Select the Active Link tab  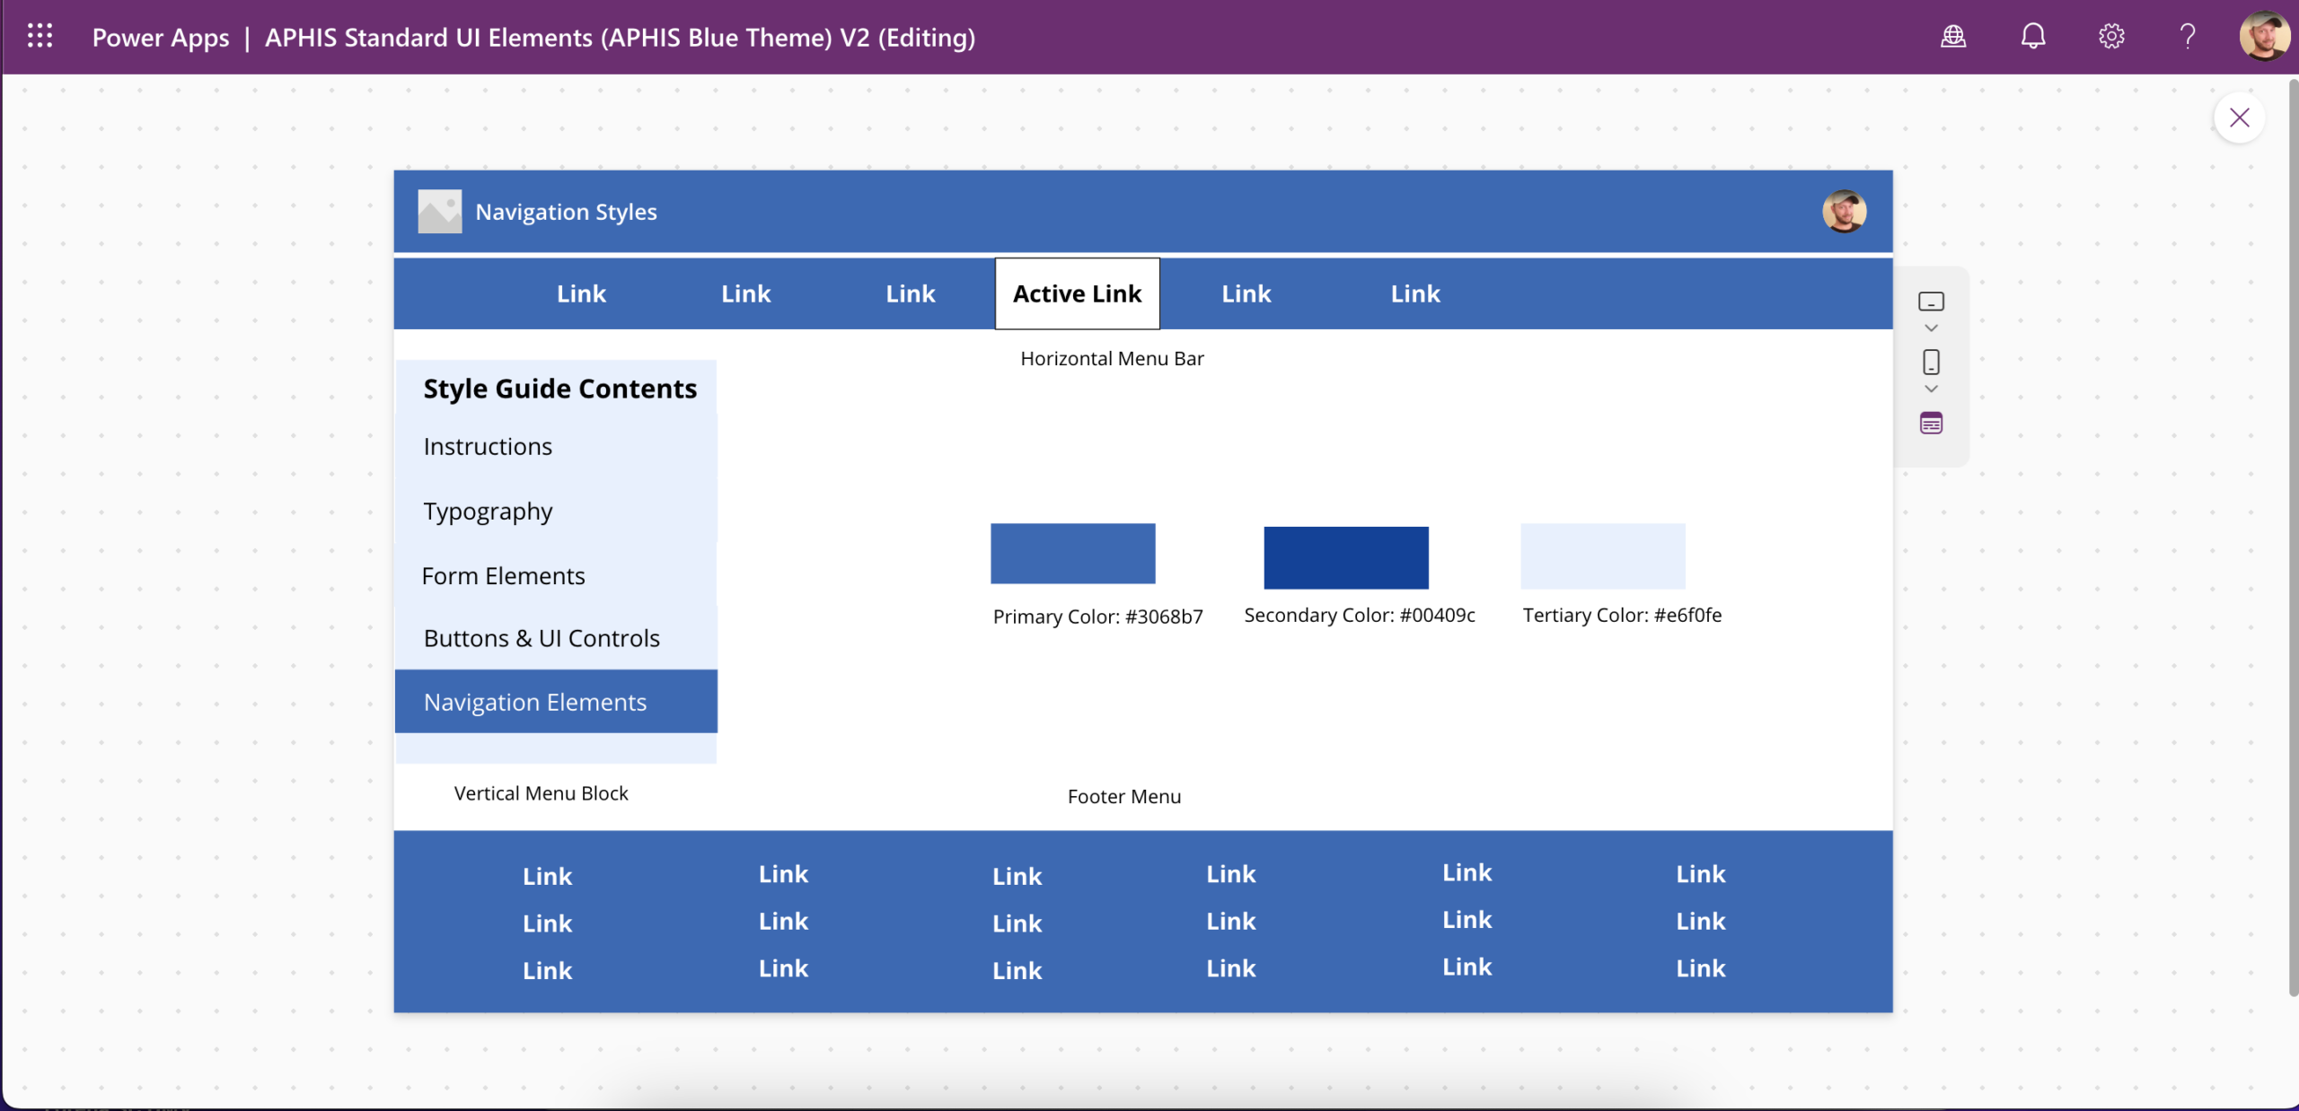pyautogui.click(x=1077, y=293)
